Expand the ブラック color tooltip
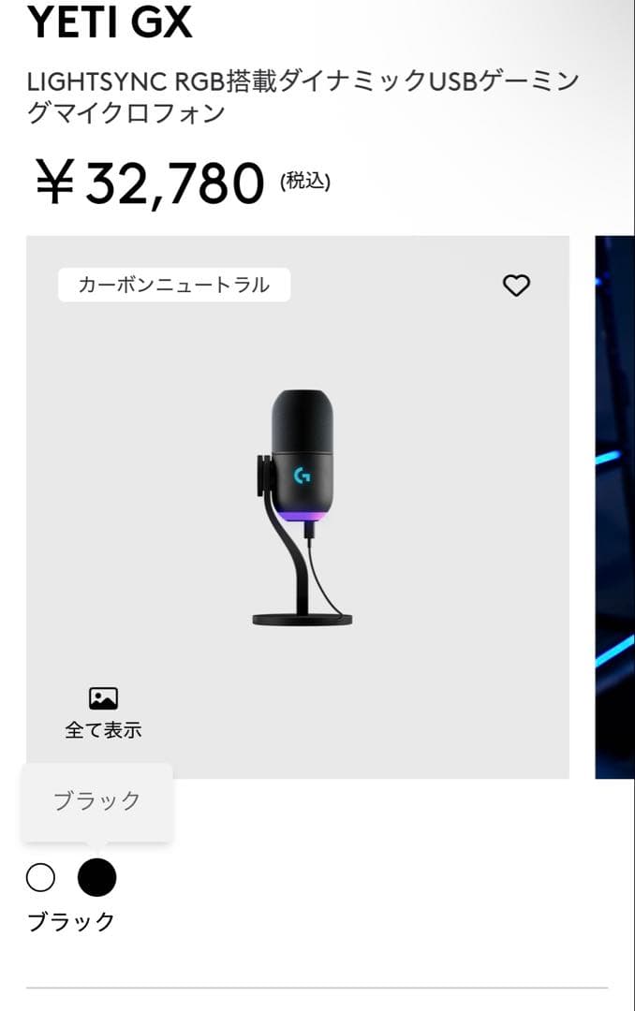This screenshot has height=1011, width=635. coord(97,800)
